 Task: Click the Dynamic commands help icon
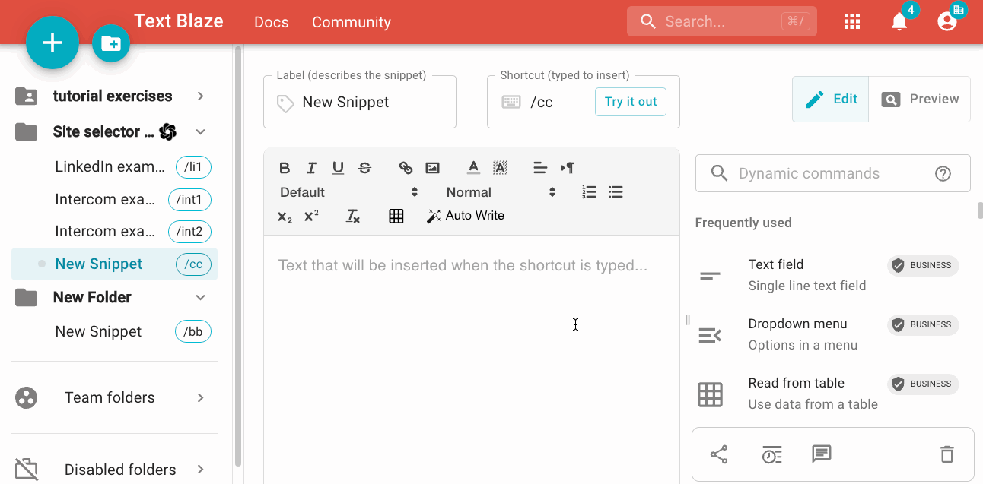(x=943, y=174)
